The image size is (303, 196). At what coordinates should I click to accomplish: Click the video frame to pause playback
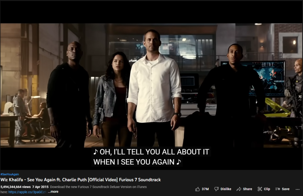pos(151,85)
